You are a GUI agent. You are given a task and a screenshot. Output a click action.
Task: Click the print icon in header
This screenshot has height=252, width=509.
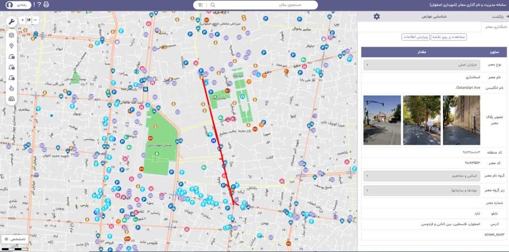[46, 5]
